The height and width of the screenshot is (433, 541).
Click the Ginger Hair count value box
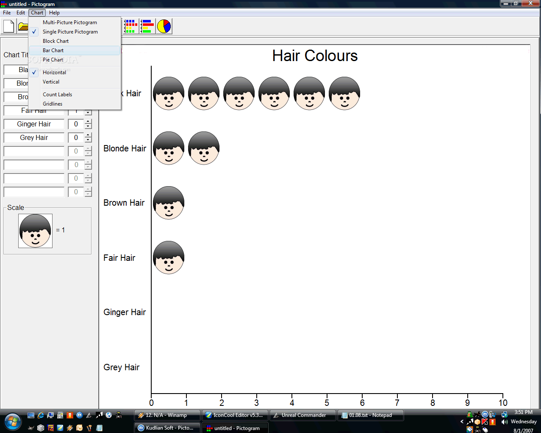tap(76, 124)
